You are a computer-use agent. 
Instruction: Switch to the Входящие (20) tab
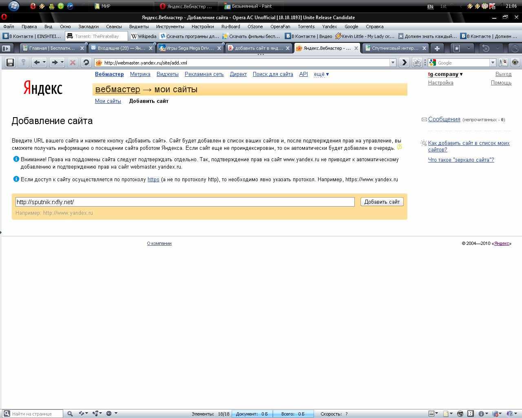121,48
